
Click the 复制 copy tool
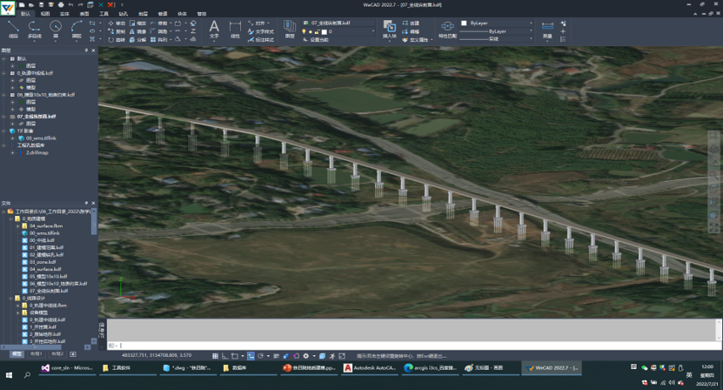click(117, 31)
